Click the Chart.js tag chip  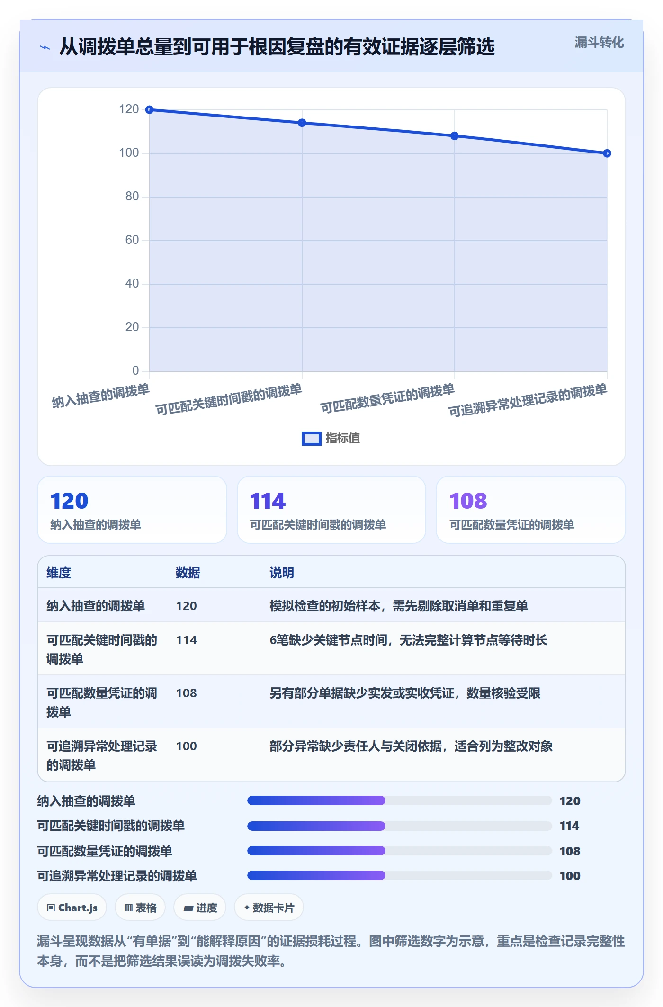point(72,908)
